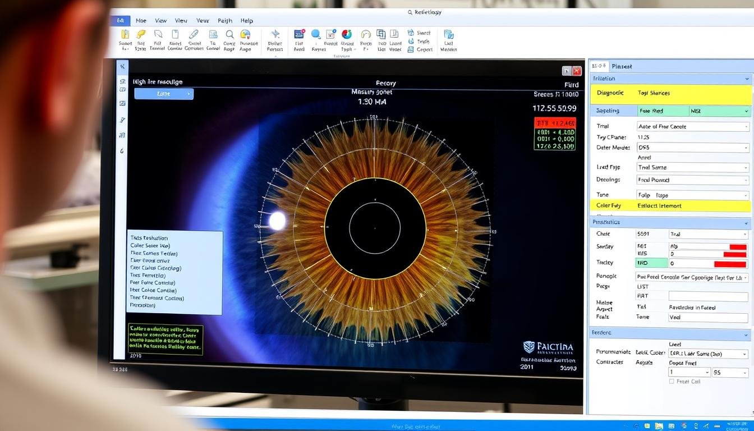Switch to the 'Piarest' panel tab
This screenshot has width=754, height=431.
622,66
